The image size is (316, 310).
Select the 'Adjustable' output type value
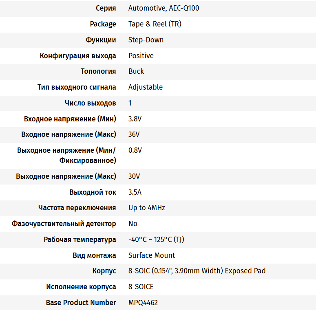coord(146,87)
